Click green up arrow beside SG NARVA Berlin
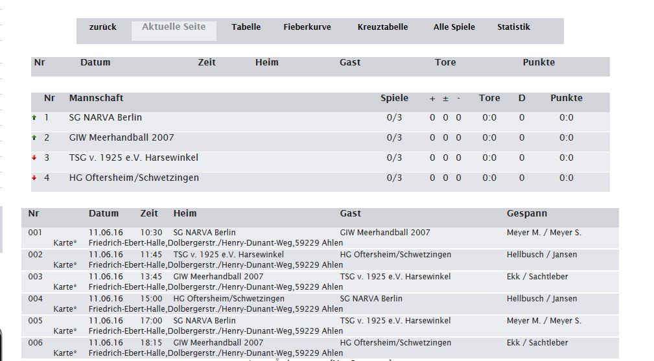 (34, 118)
